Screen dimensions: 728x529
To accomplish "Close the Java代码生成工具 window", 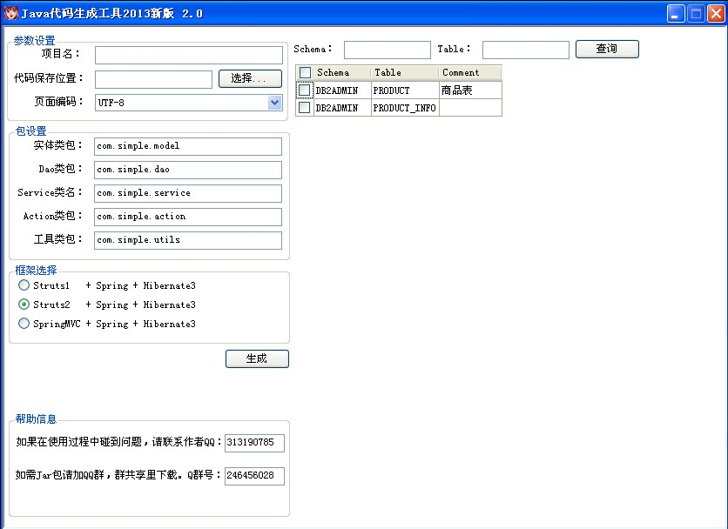I will 716,13.
